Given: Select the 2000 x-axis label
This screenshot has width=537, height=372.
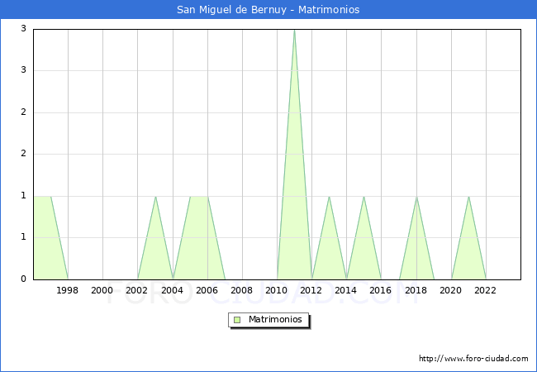Looking at the screenshot, I should pyautogui.click(x=102, y=290).
